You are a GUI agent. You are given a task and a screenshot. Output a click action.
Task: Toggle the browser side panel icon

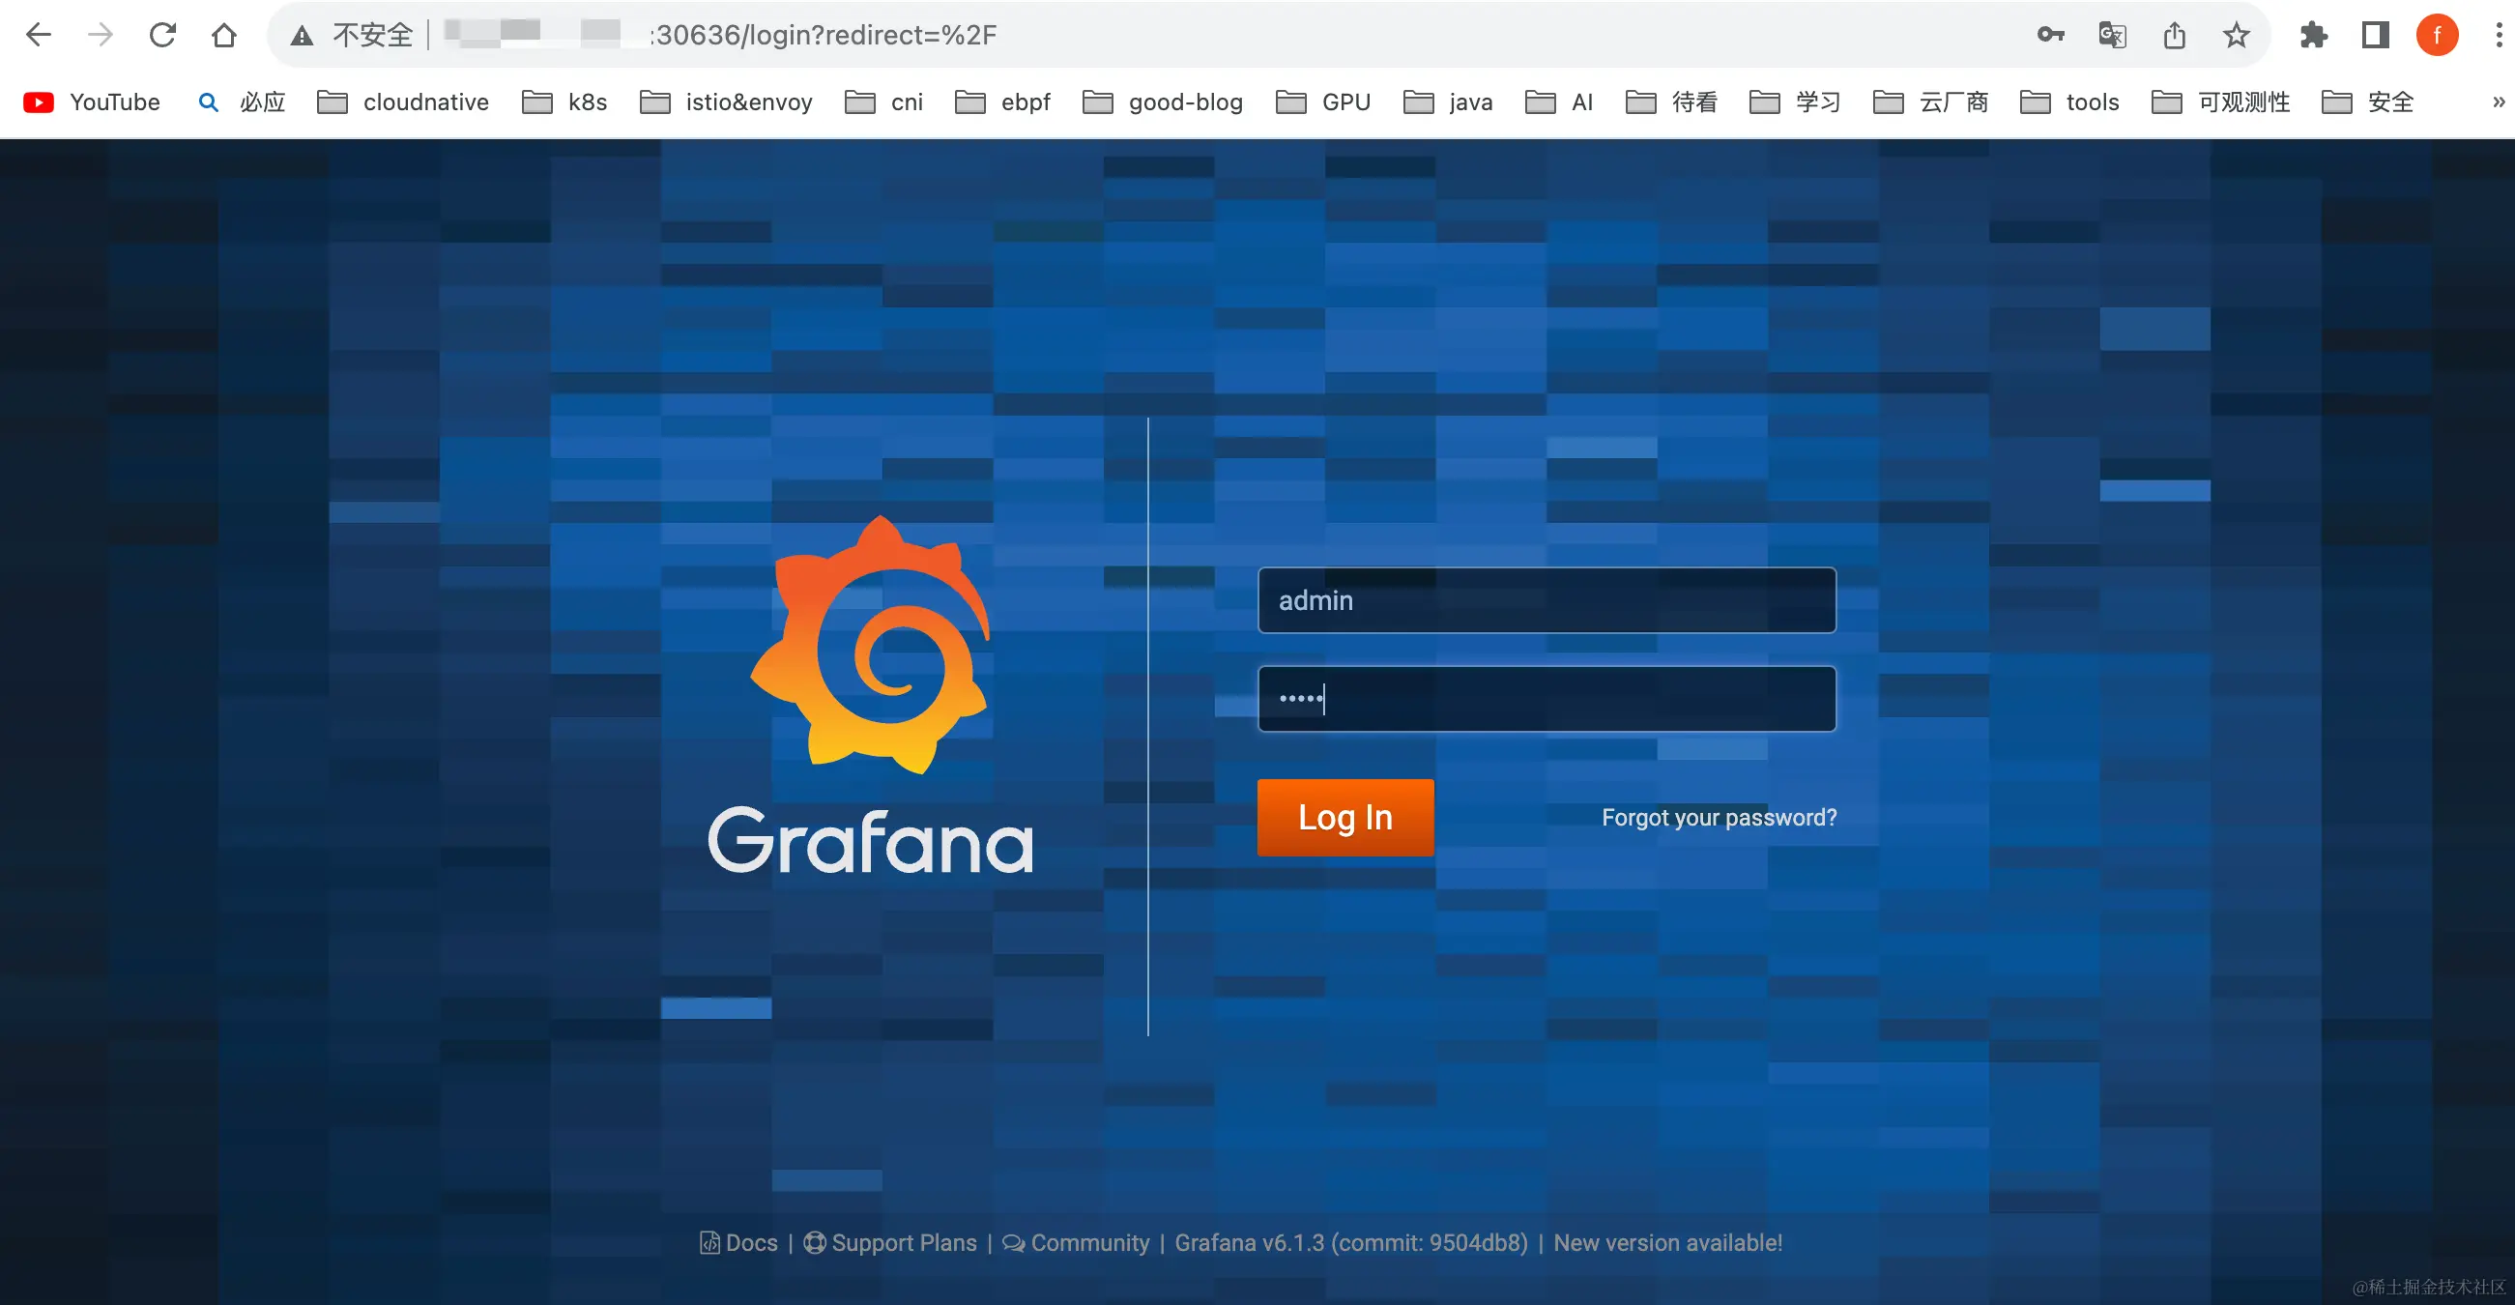(2376, 35)
